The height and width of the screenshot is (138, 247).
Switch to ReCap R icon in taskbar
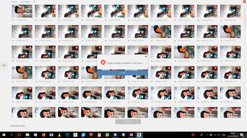(139, 135)
